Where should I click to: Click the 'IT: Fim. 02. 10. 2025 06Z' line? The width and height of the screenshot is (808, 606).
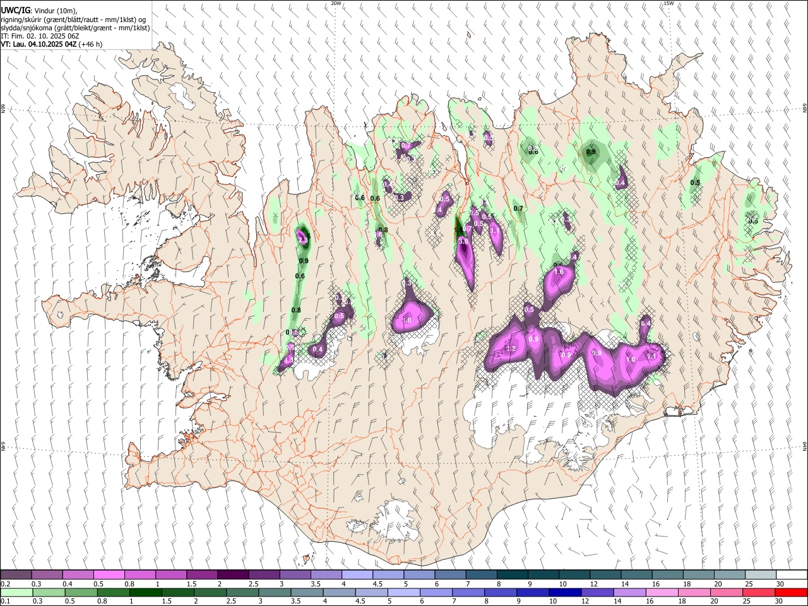(x=40, y=36)
